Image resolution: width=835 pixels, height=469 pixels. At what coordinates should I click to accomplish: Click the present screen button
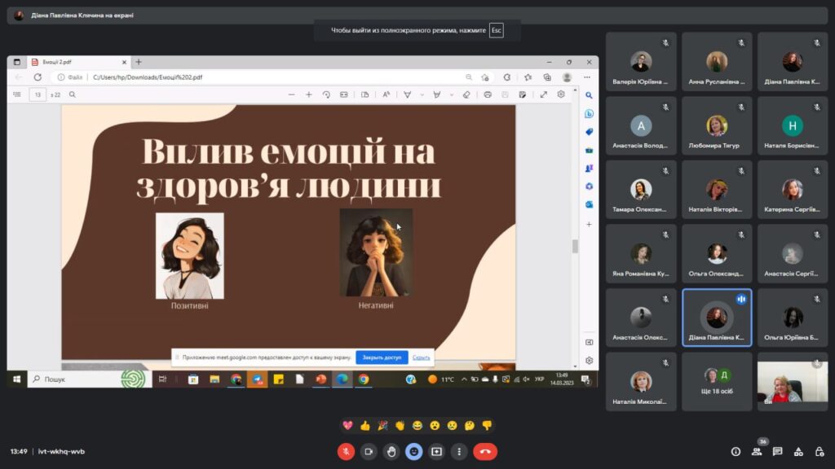click(437, 451)
